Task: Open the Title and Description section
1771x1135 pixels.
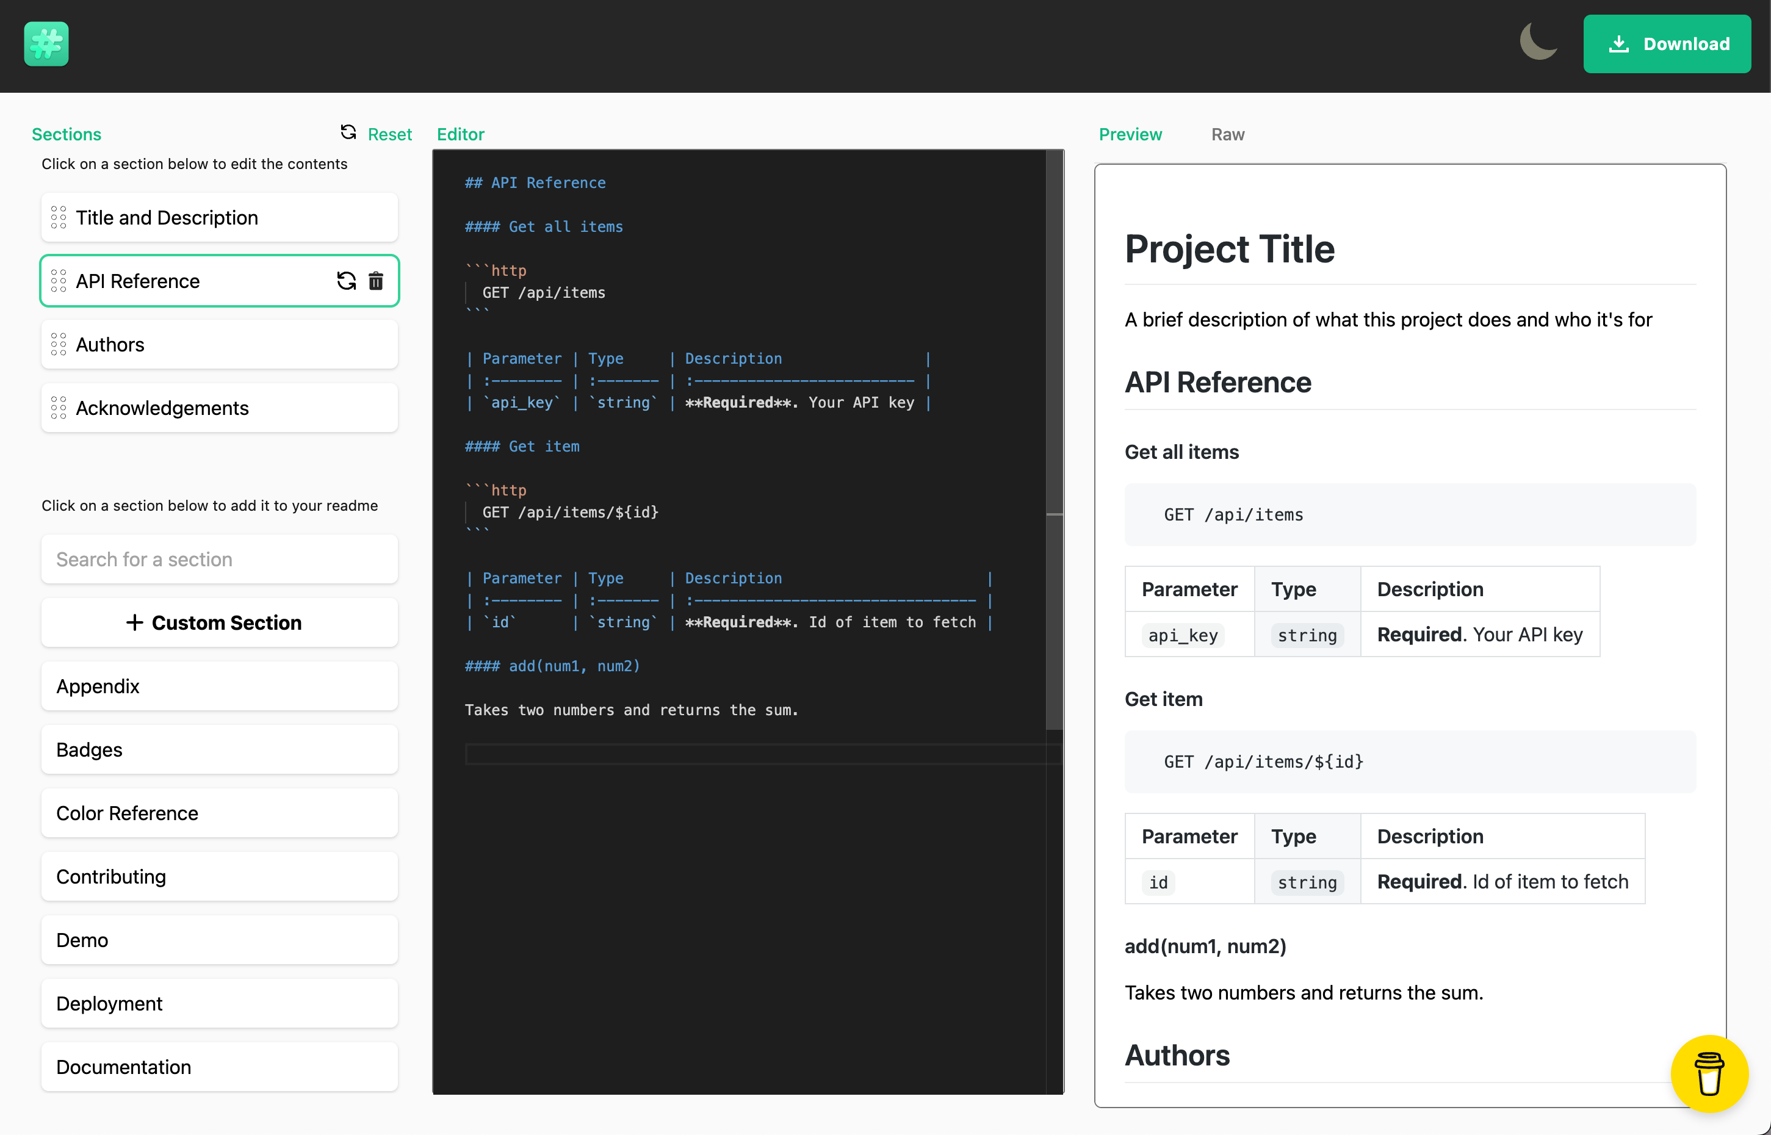Action: tap(220, 217)
